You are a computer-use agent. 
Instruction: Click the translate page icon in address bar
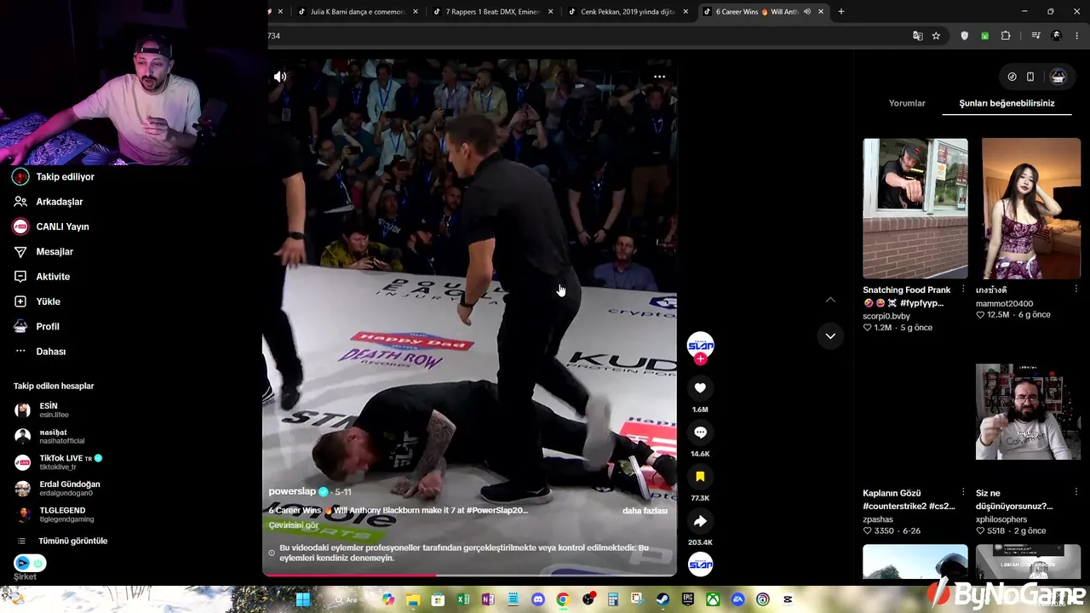click(917, 36)
